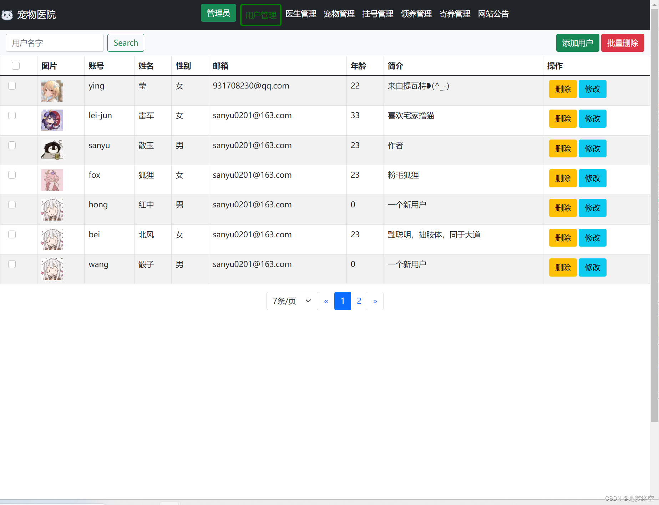Open 宠物管理 navigation item
The width and height of the screenshot is (659, 505).
coord(339,14)
